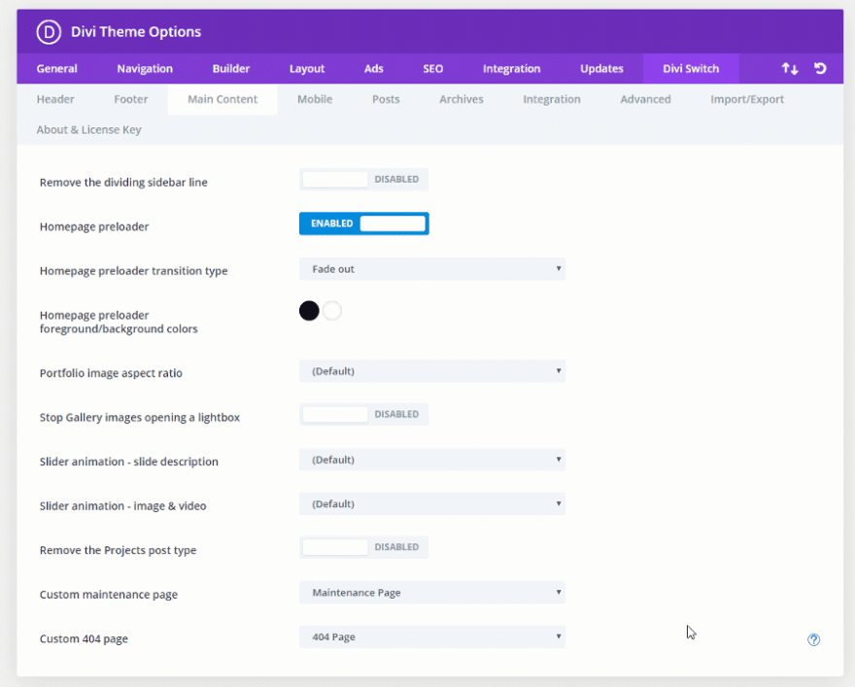
Task: Open the help question mark icon
Action: (x=813, y=639)
